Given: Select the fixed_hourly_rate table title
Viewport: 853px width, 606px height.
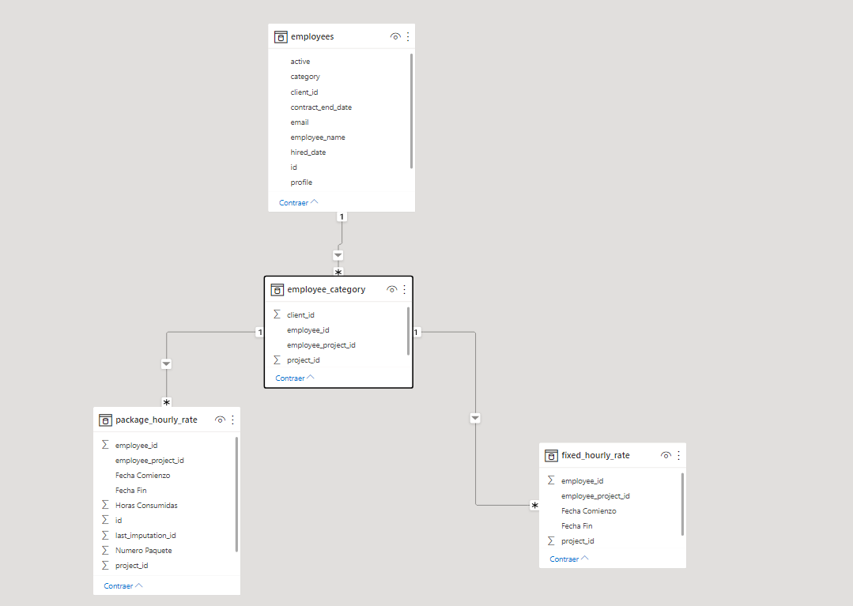Looking at the screenshot, I should pyautogui.click(x=596, y=455).
